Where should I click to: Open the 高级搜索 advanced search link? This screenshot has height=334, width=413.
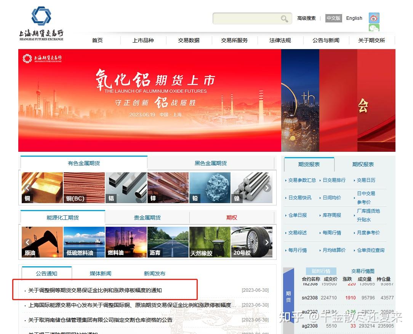tap(306, 18)
